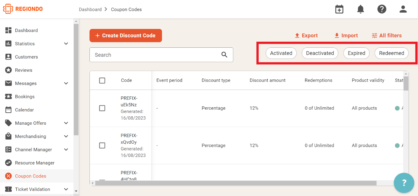Image resolution: width=418 pixels, height=196 pixels.
Task: Click the Bookings ticket-star icon
Action: coord(8,97)
